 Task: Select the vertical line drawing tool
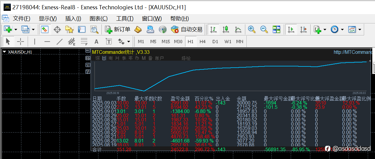click(x=35, y=41)
